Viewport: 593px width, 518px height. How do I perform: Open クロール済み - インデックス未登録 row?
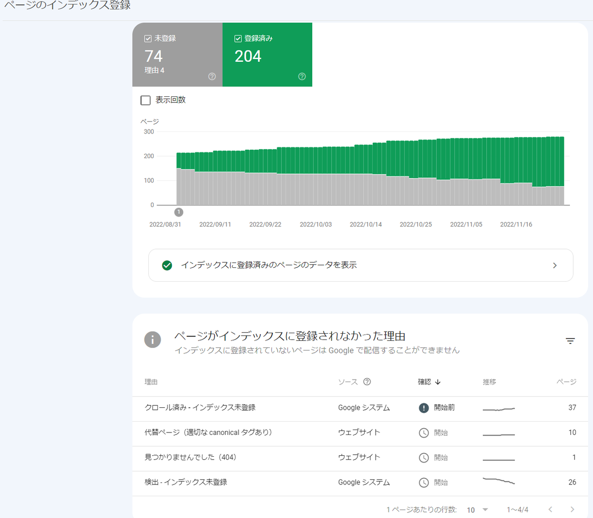pyautogui.click(x=360, y=408)
